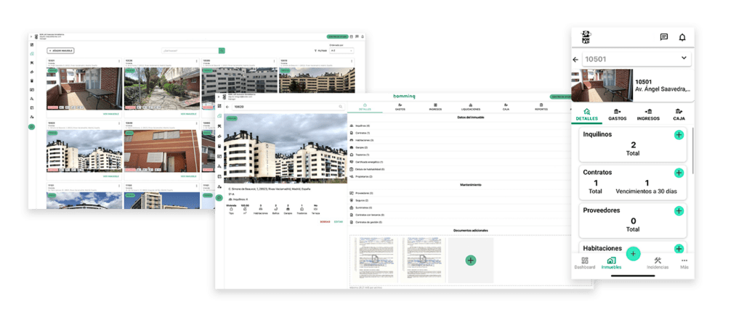Image resolution: width=744 pixels, height=320 pixels.
Task: Switch to REPORTES tab in detail window
Action: (541, 107)
